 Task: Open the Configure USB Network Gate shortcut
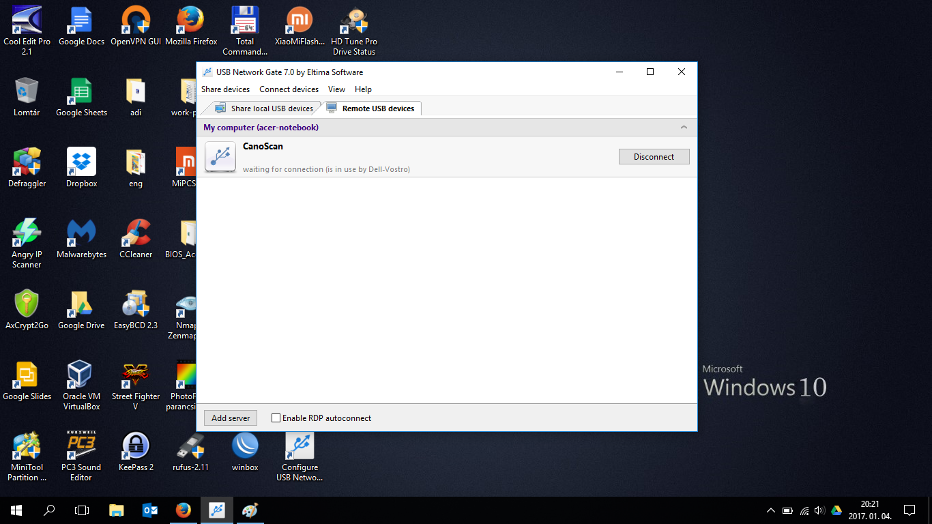[x=300, y=447]
